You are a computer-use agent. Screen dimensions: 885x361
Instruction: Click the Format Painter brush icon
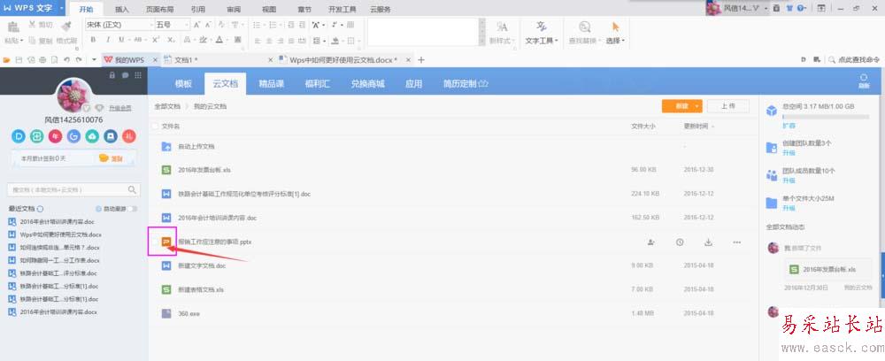pyautogui.click(x=65, y=26)
